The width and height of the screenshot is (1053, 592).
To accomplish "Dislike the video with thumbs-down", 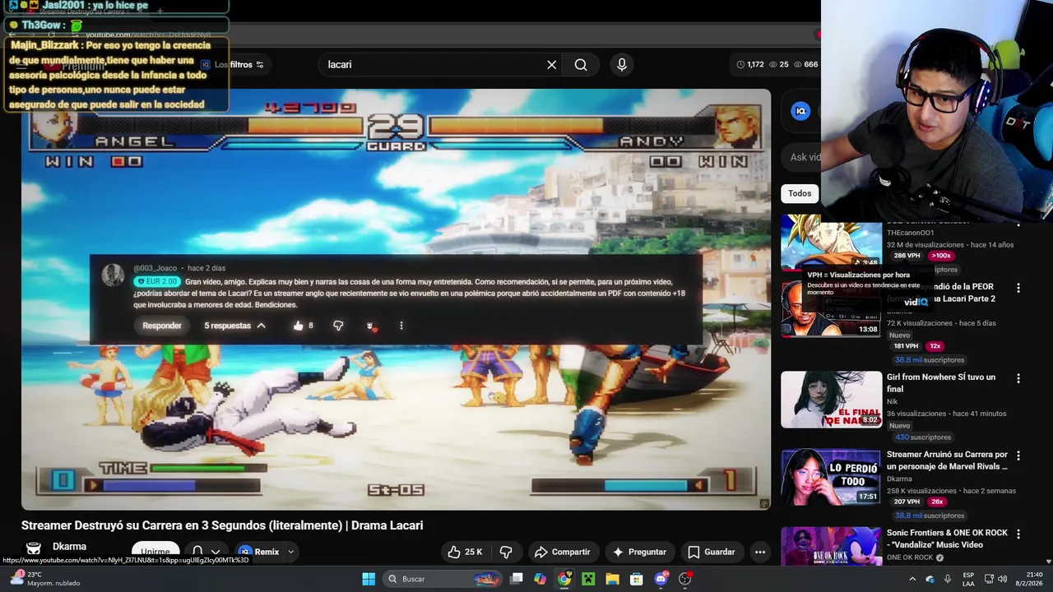I will point(506,552).
